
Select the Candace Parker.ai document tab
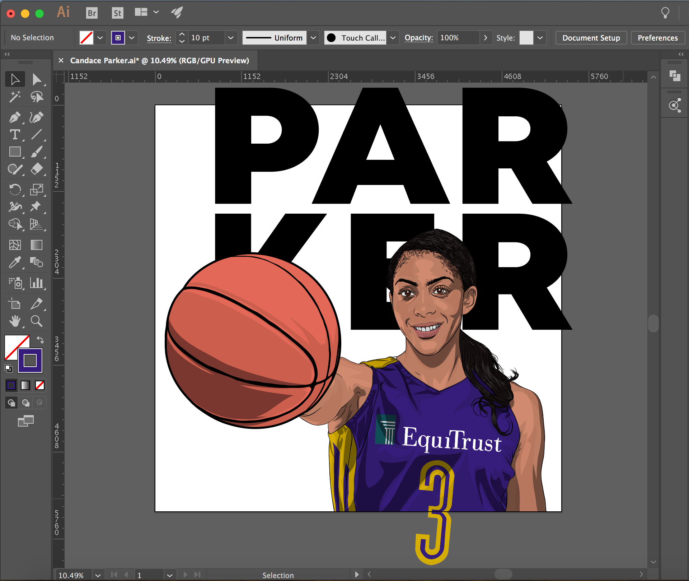click(x=160, y=61)
